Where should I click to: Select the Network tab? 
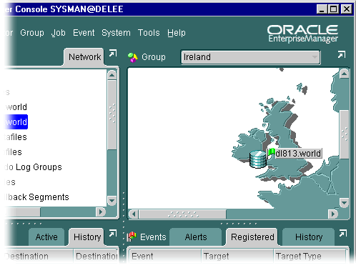84,57
